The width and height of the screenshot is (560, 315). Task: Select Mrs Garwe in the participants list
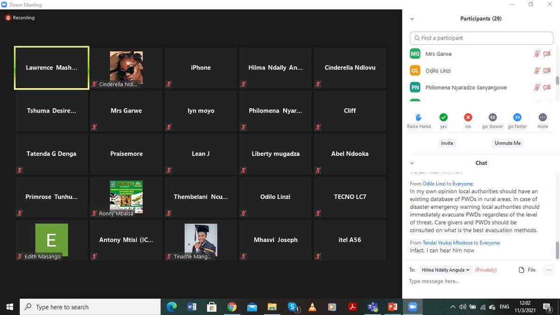[481, 54]
